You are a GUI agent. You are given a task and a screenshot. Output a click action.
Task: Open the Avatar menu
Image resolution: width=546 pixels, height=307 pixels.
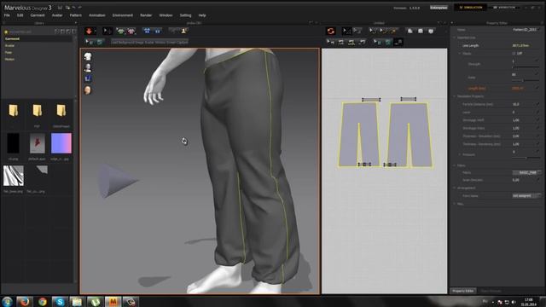tap(57, 15)
